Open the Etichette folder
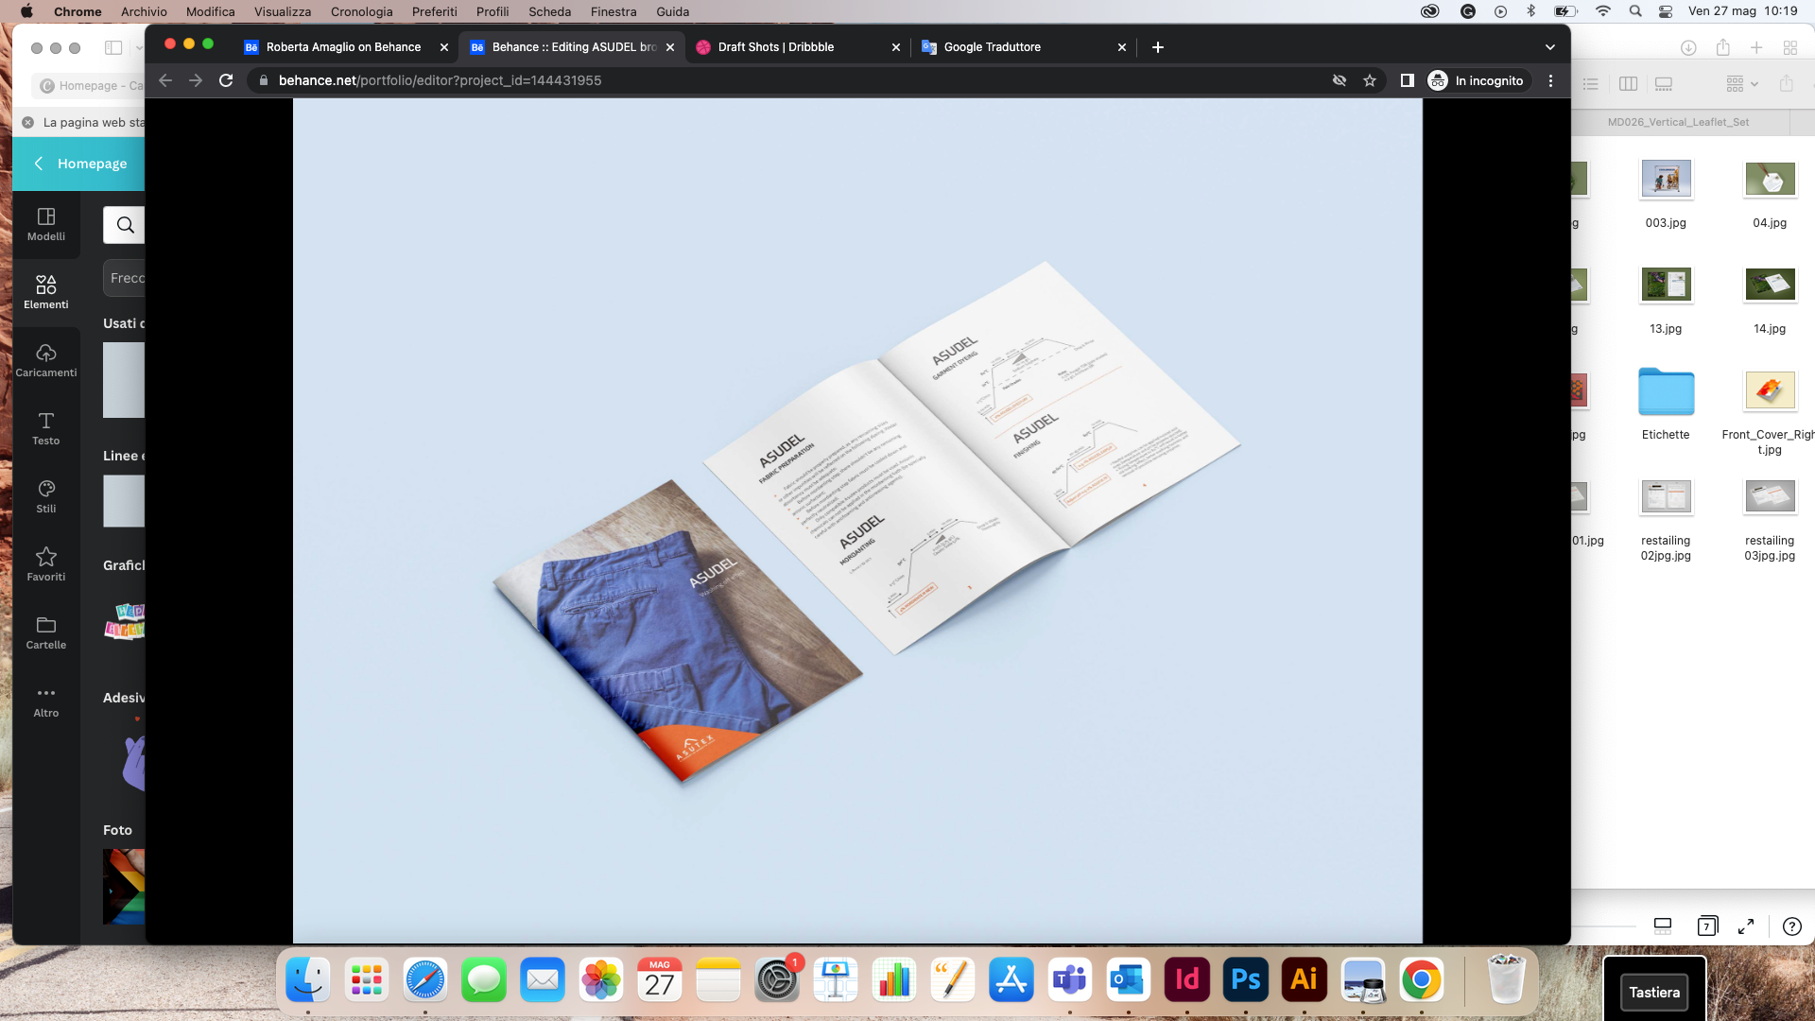Viewport: 1815px width, 1021px height. [1666, 391]
